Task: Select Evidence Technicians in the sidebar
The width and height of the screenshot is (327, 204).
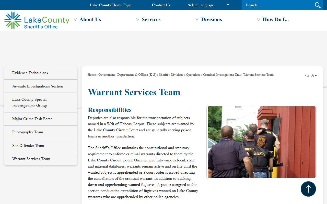Action: (x=41, y=73)
